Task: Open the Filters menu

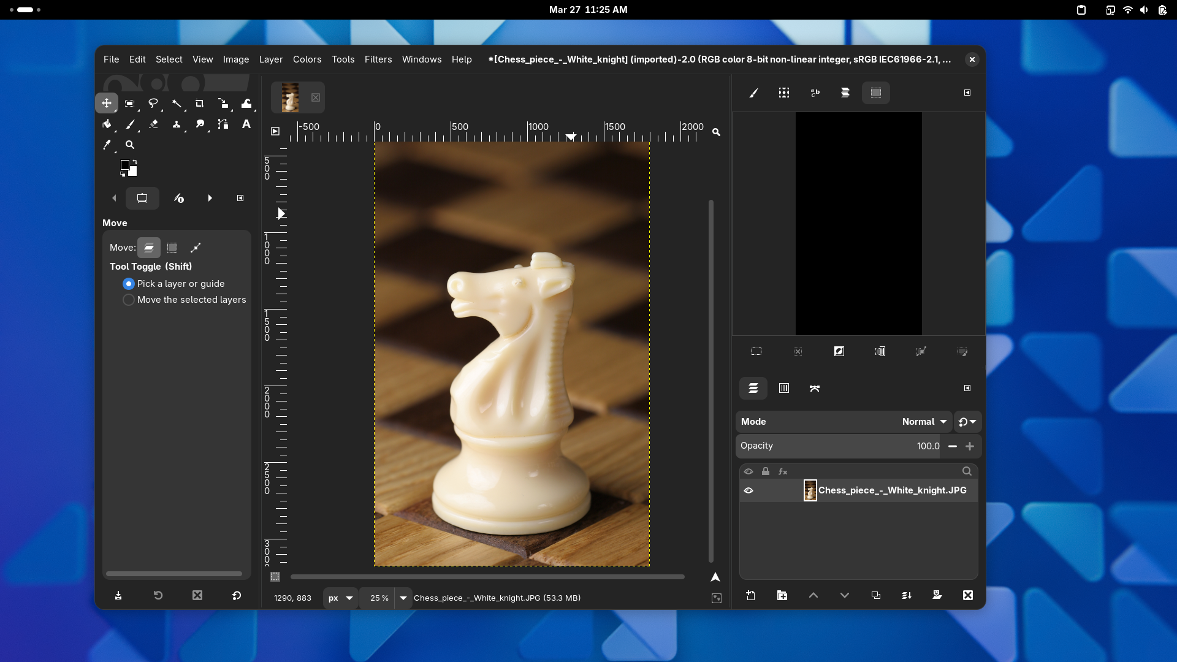Action: 378,59
